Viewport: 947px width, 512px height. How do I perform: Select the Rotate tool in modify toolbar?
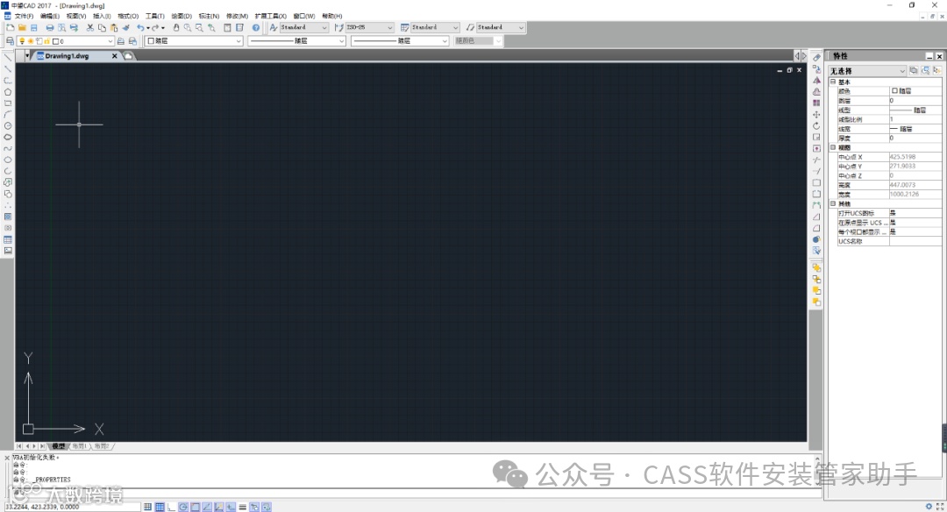[x=816, y=125]
